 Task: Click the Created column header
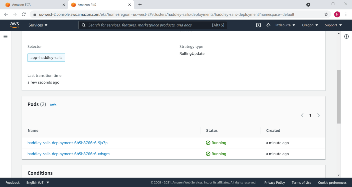273,131
